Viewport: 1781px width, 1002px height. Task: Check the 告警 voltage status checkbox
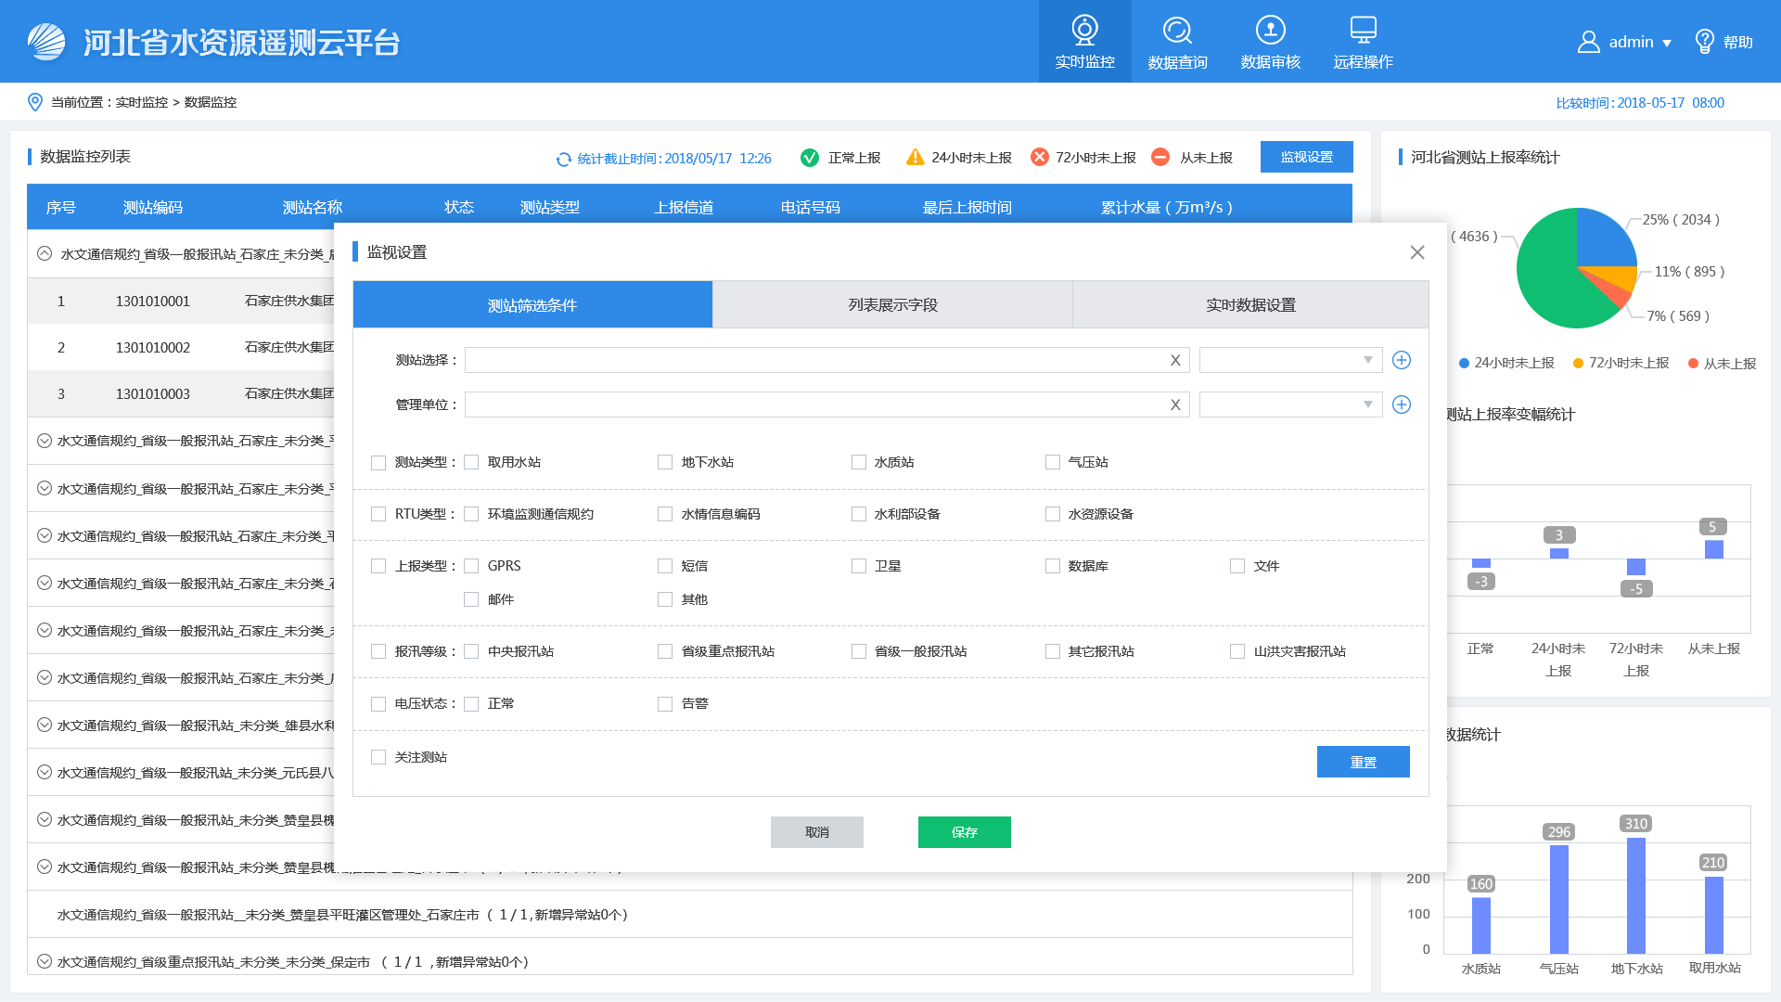665,703
